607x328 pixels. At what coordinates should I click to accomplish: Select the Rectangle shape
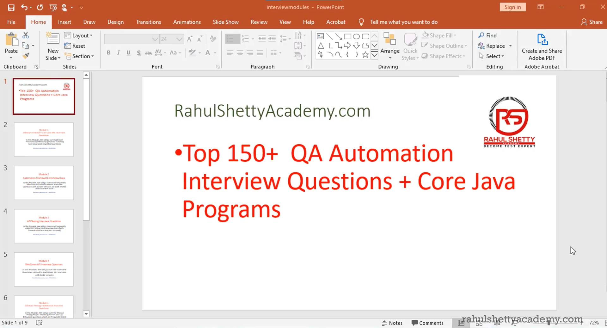coord(347,36)
